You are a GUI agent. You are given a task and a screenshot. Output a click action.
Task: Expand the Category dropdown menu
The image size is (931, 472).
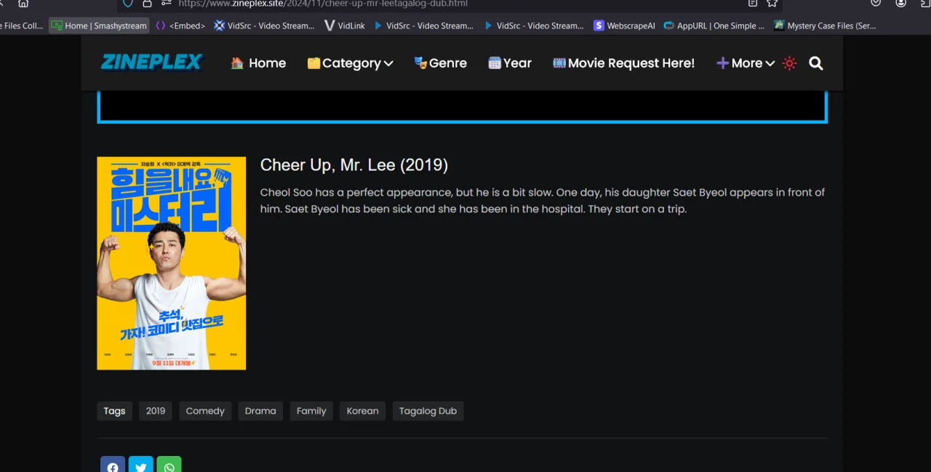tap(350, 63)
